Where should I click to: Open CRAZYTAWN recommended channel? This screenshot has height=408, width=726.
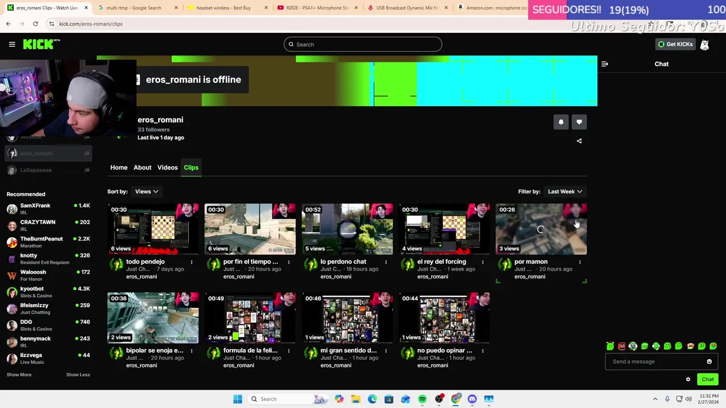[x=48, y=226]
